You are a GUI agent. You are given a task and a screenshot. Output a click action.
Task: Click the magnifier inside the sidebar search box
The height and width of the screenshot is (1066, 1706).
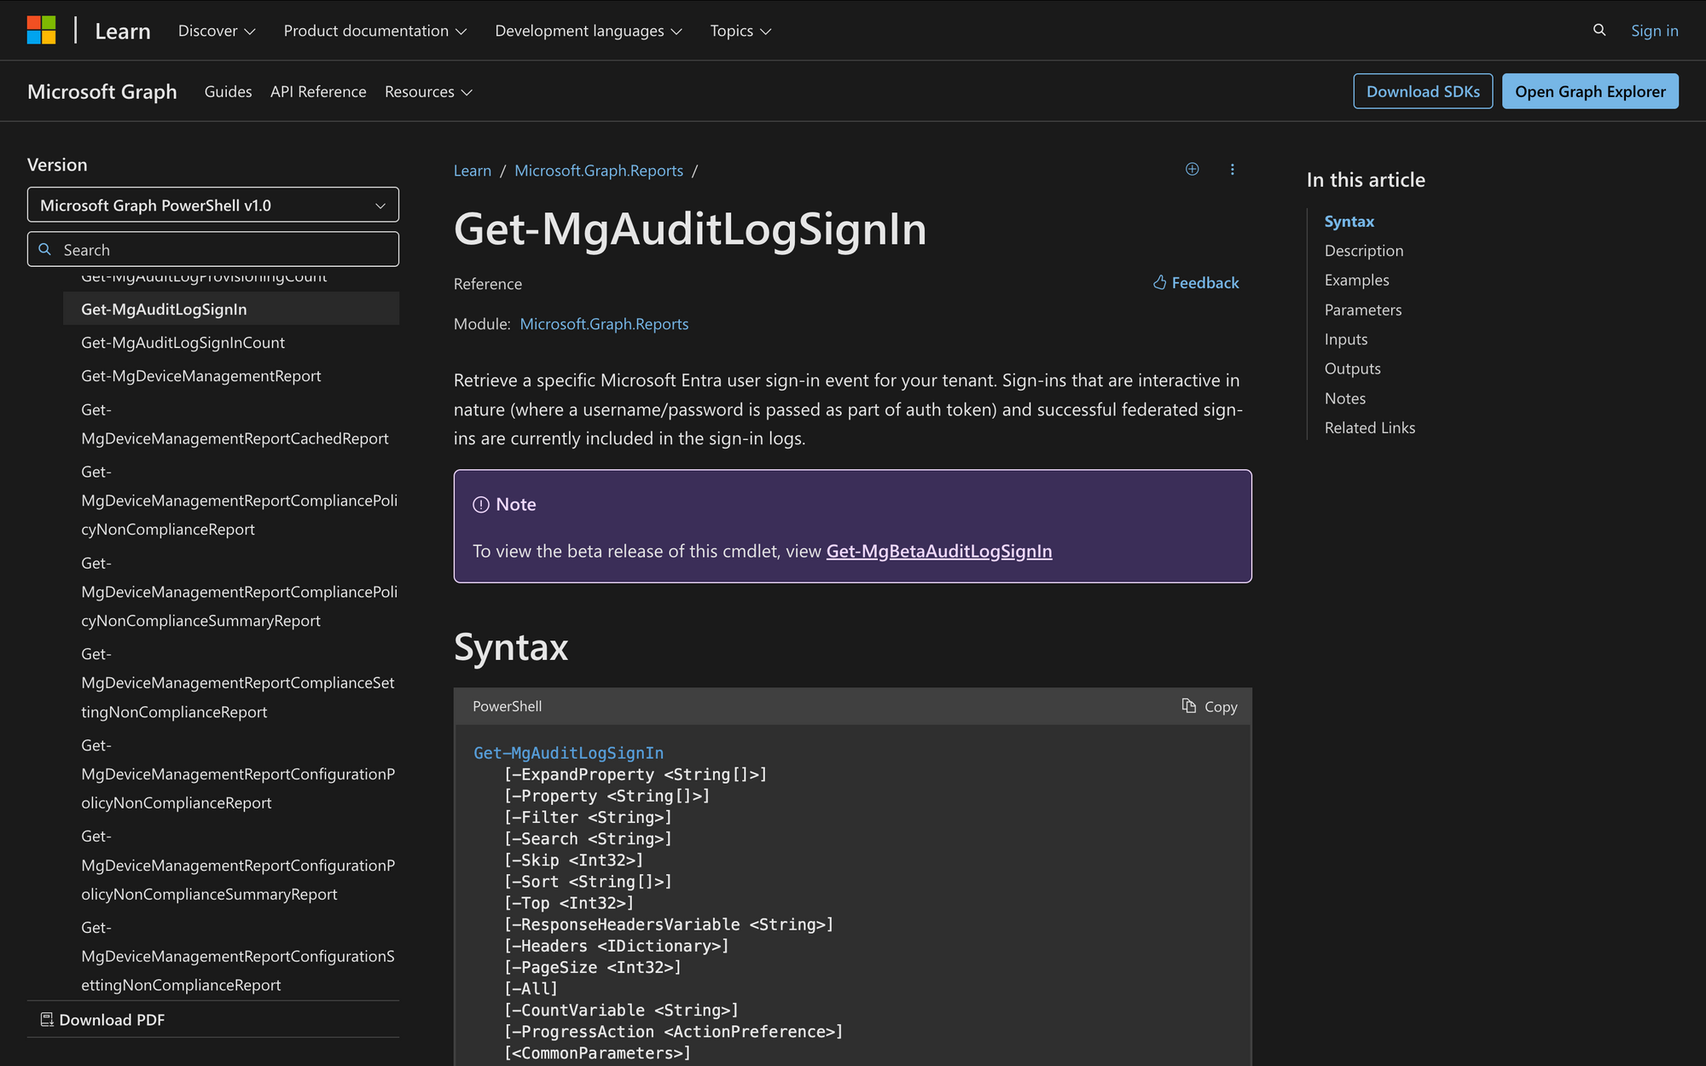click(x=44, y=248)
